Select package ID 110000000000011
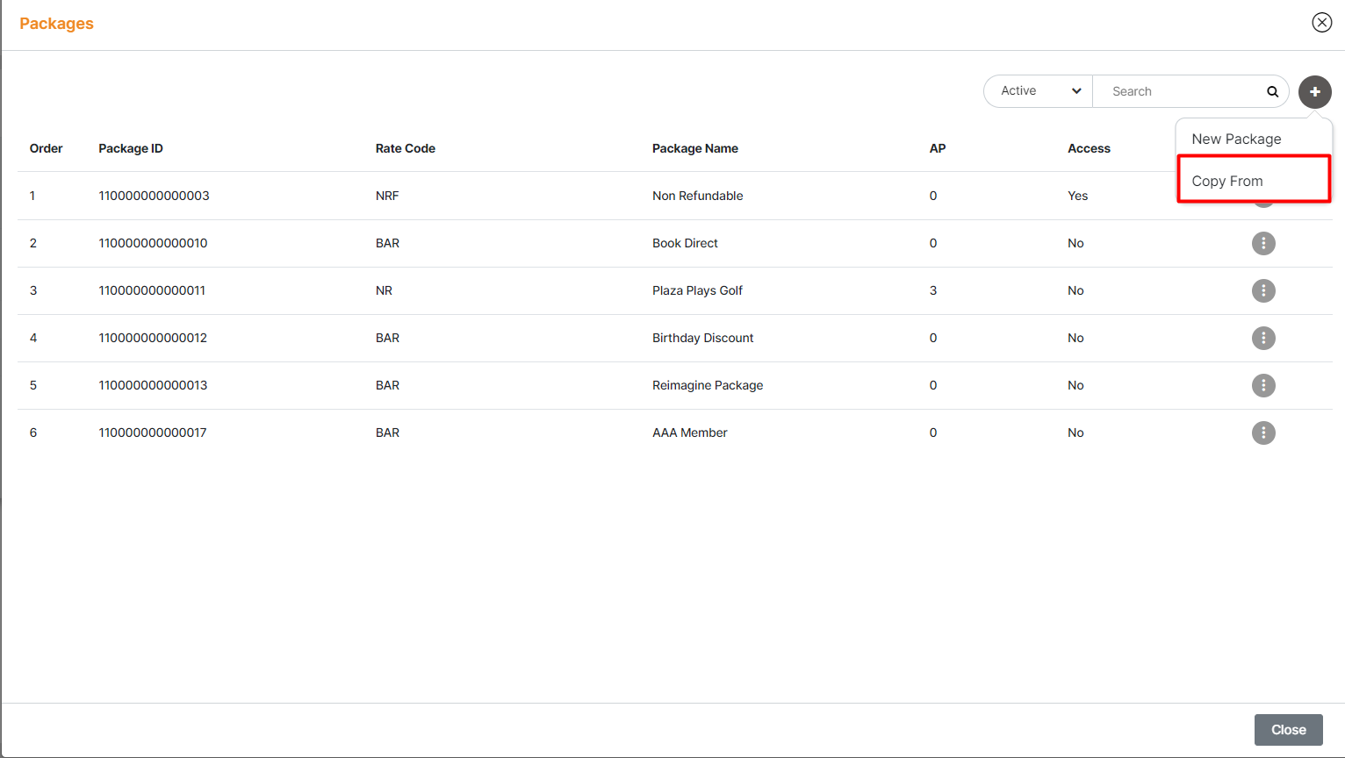Image resolution: width=1345 pixels, height=758 pixels. 152,290
